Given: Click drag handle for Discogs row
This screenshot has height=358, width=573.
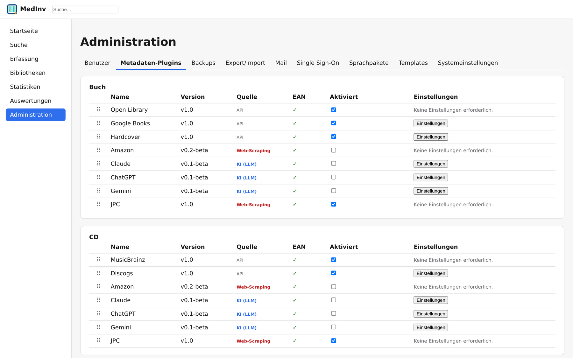Looking at the screenshot, I should (x=98, y=273).
